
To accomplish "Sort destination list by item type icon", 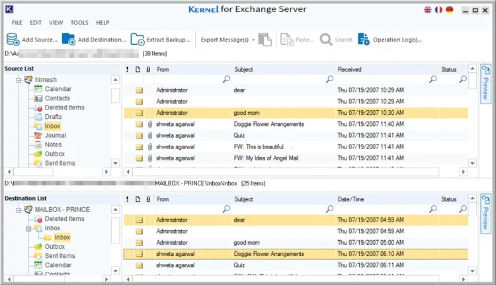I will tap(138, 199).
